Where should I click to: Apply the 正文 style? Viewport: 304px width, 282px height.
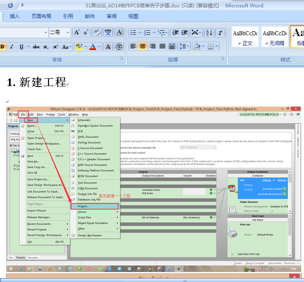click(x=245, y=37)
